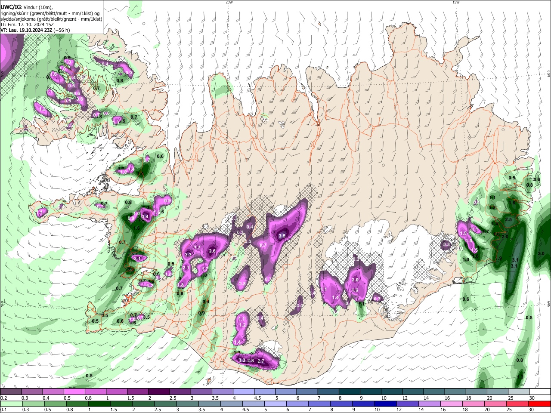Select the white snow swatch above 30 on top scale

[x=540, y=392]
